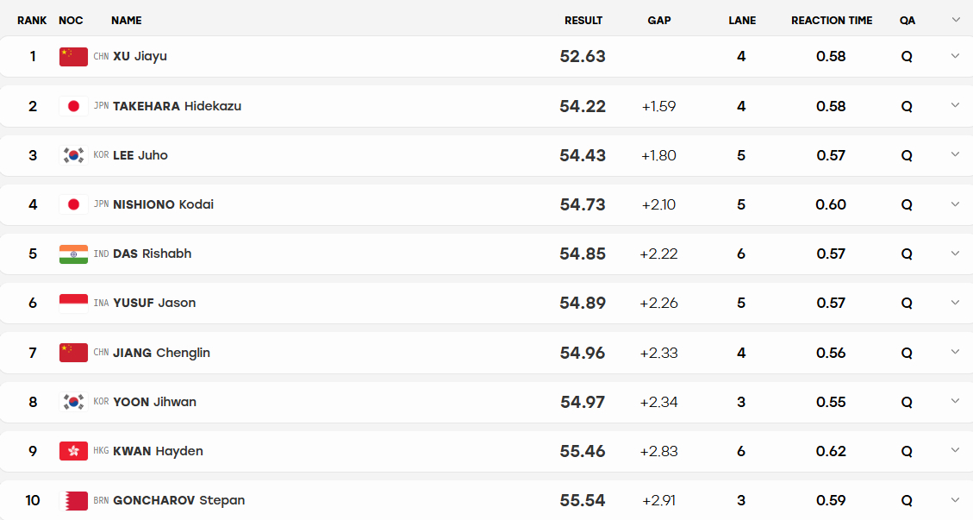
Task: Expand details chevron for NISHIONO Kodai row
Action: pos(955,204)
